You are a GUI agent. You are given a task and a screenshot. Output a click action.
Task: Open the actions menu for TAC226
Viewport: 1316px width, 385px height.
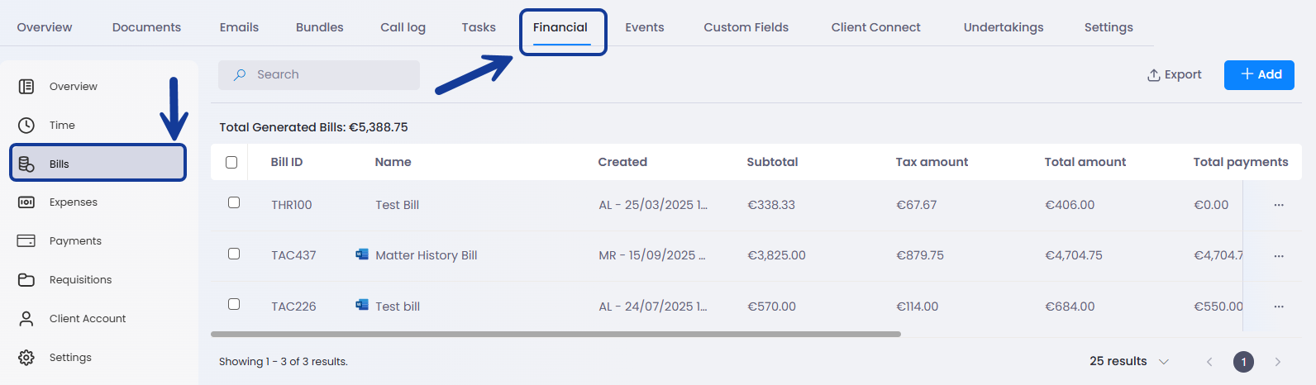[1278, 307]
